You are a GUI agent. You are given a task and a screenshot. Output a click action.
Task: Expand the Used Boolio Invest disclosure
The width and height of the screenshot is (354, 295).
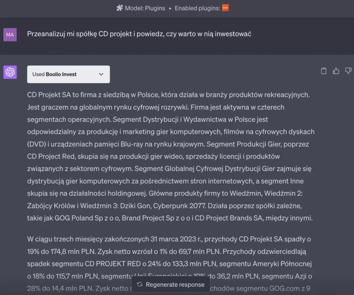[68, 74]
